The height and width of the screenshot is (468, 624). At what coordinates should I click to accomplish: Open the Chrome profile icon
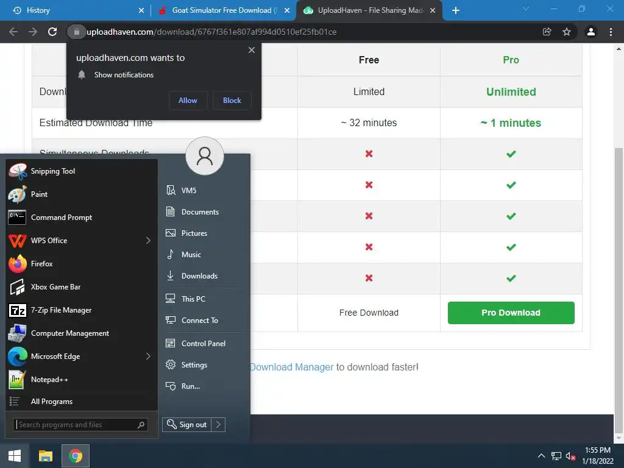tap(591, 32)
